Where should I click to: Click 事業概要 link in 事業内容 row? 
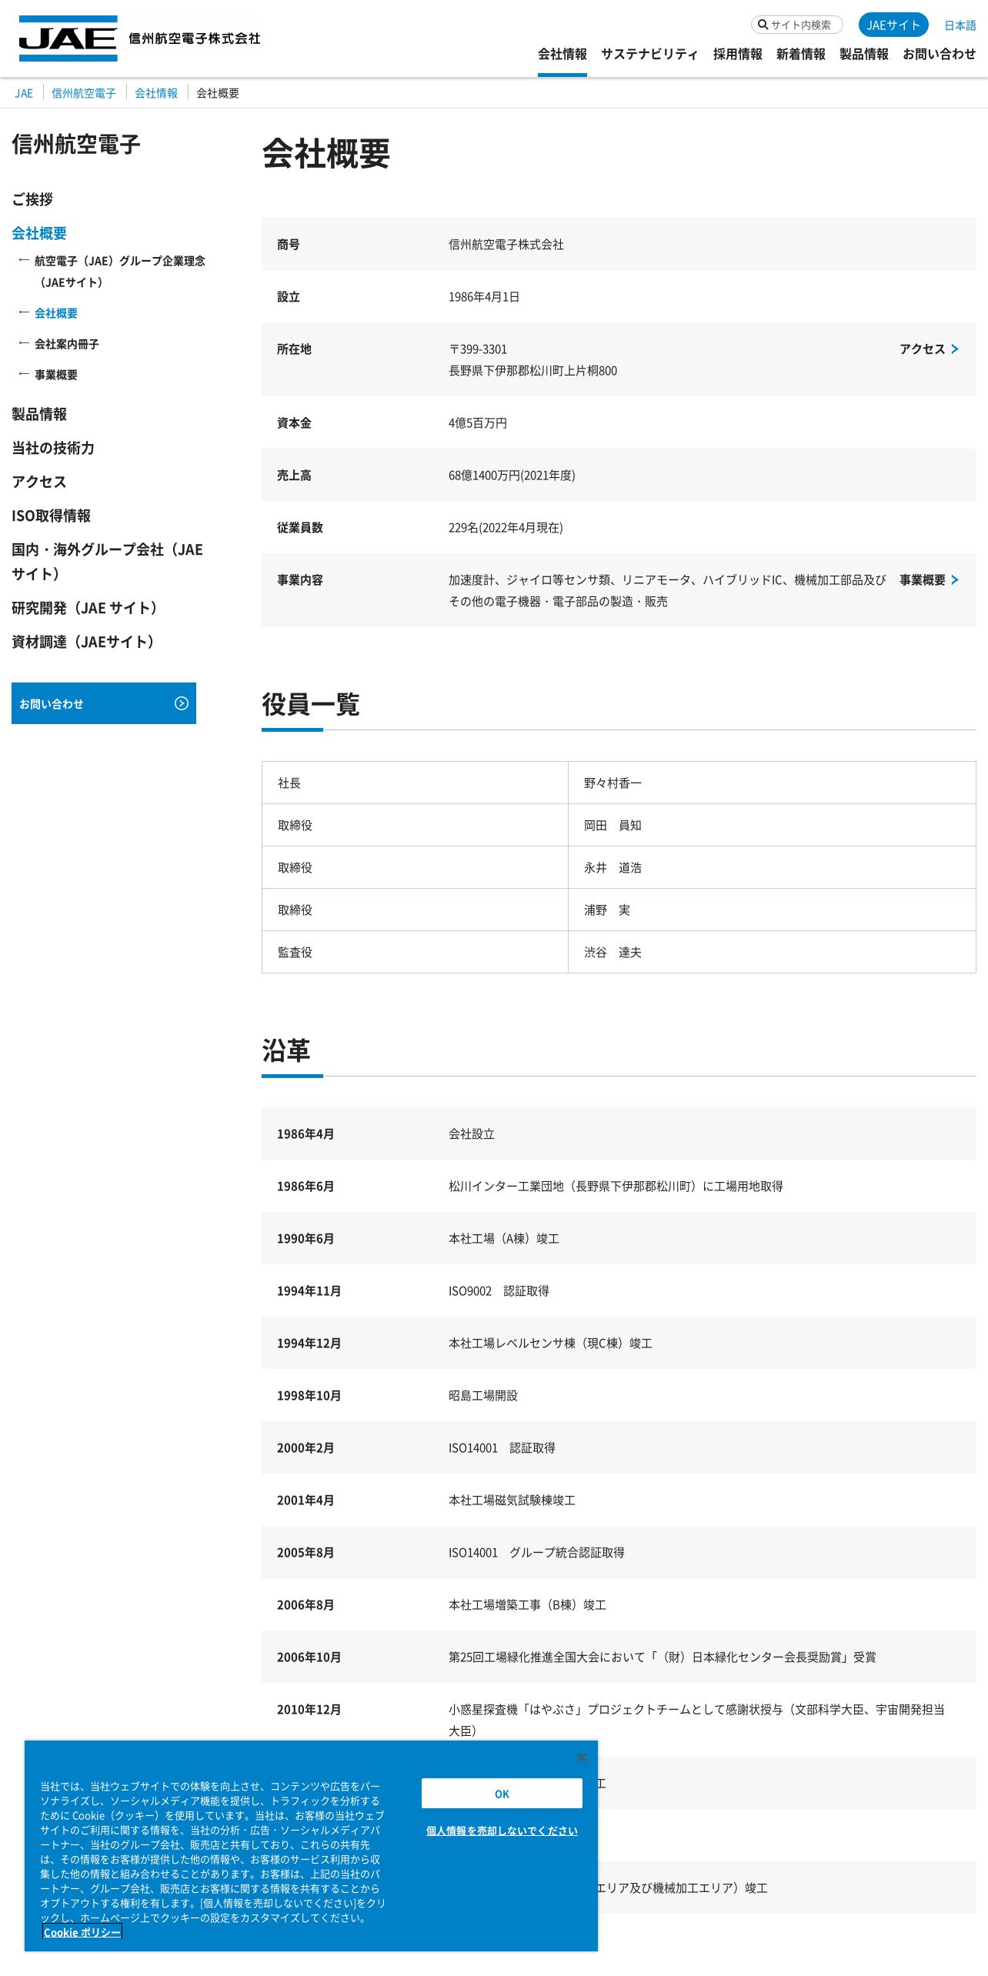923,580
